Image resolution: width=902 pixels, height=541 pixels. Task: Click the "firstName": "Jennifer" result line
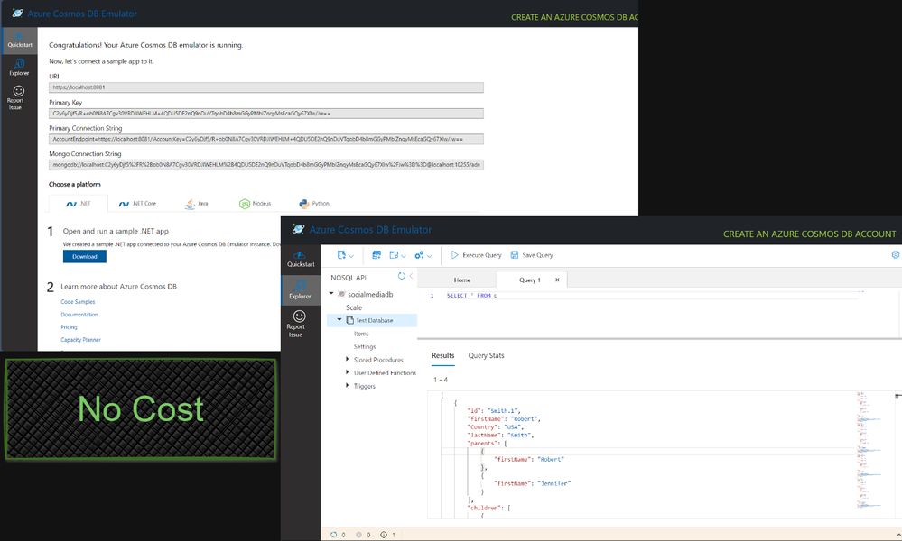[x=532, y=483]
